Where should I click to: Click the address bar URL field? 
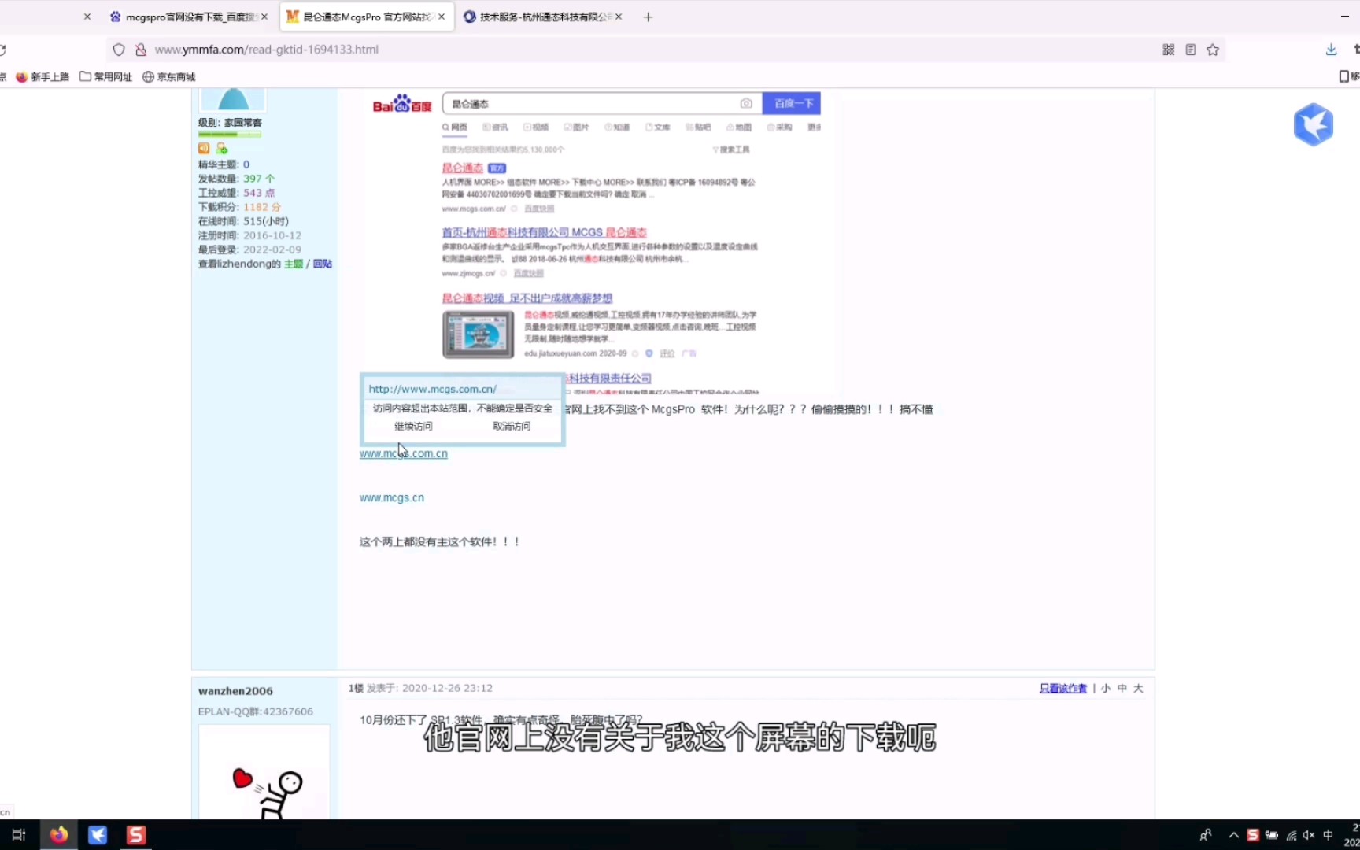[x=630, y=50]
